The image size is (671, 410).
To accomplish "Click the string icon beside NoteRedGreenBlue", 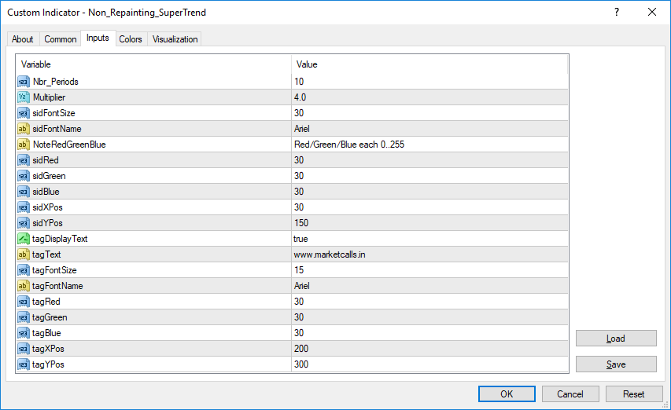I will click(23, 145).
